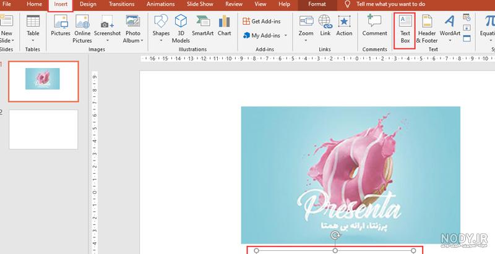The width and height of the screenshot is (495, 254).
Task: Insert 3D Models
Action: pos(181,29)
